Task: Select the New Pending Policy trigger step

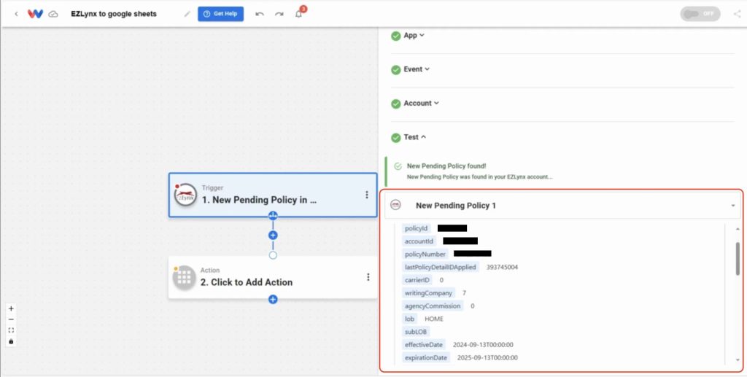Action: point(273,195)
